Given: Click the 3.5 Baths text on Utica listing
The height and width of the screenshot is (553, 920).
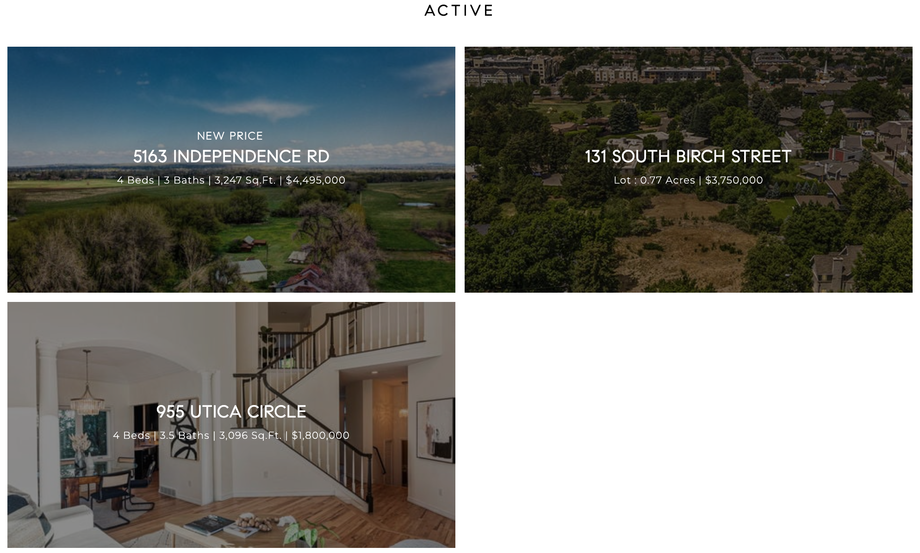Looking at the screenshot, I should click(x=184, y=436).
